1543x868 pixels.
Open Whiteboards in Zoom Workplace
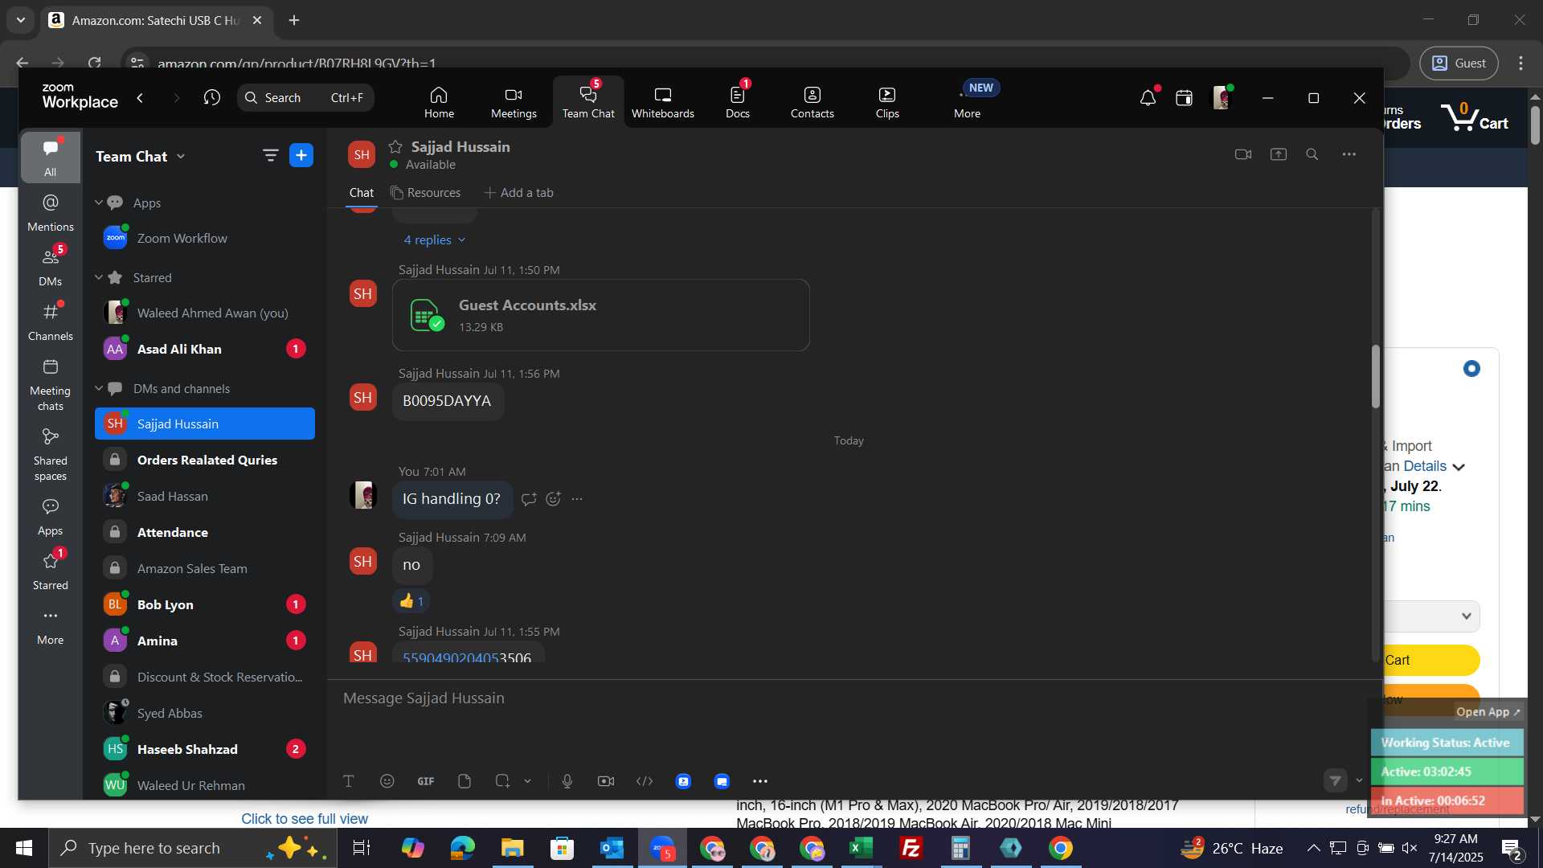pyautogui.click(x=662, y=102)
